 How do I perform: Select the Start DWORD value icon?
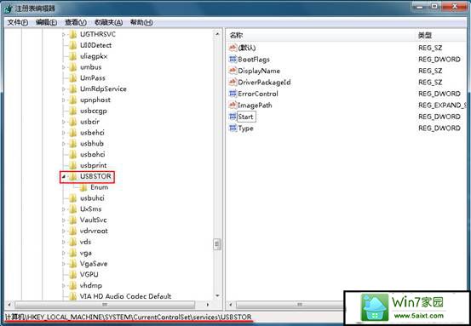[233, 117]
